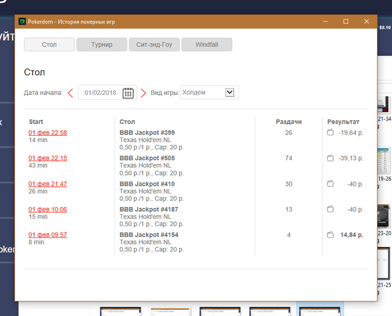The height and width of the screenshot is (316, 392).
Task: Open the calendar date picker icon
Action: (128, 93)
